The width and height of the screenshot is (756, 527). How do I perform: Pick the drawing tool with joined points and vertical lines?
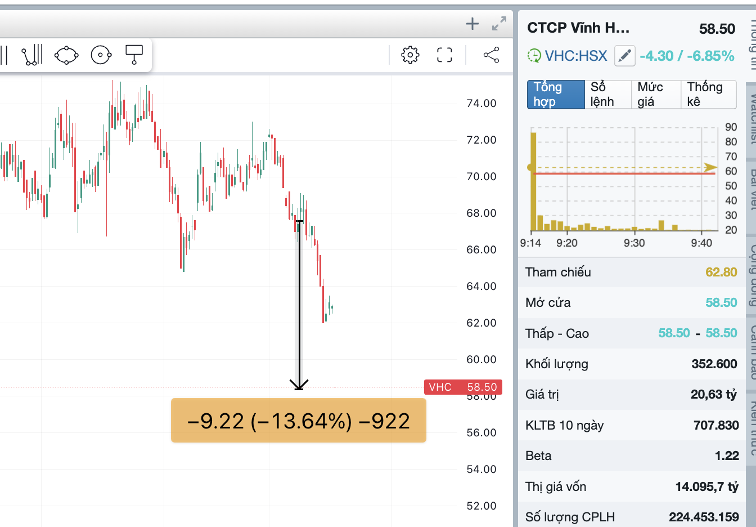tap(32, 55)
